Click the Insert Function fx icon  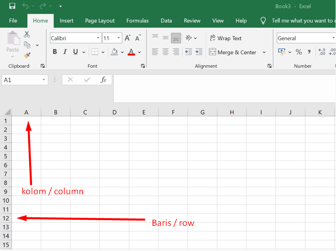point(103,80)
